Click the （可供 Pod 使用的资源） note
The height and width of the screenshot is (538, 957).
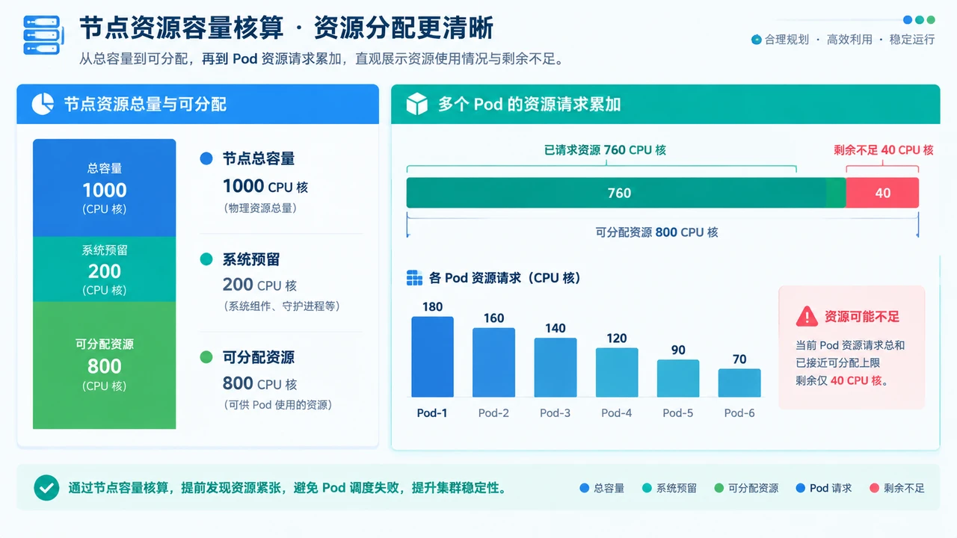(277, 405)
